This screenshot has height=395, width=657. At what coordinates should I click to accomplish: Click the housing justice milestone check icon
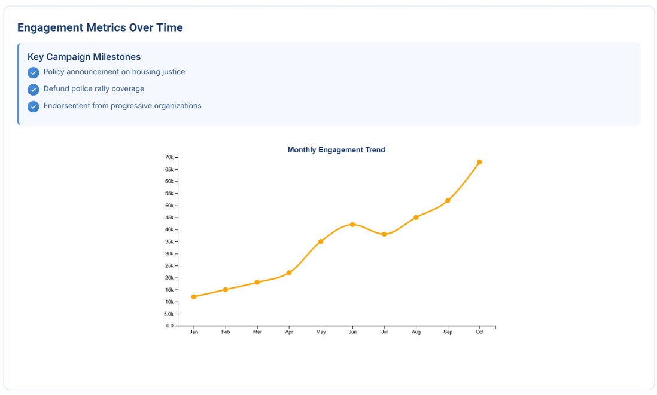[x=34, y=72]
